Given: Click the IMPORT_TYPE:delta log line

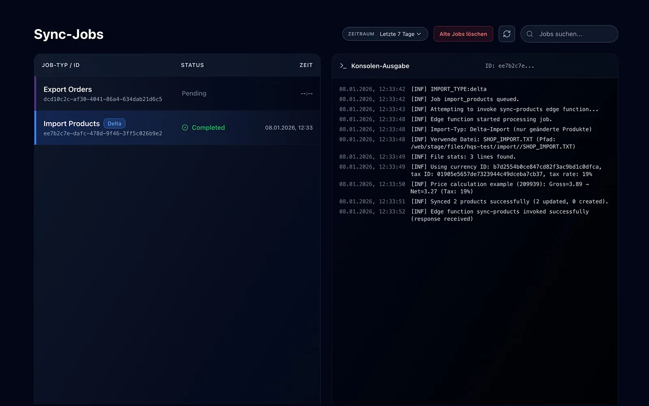Looking at the screenshot, I should [449, 89].
